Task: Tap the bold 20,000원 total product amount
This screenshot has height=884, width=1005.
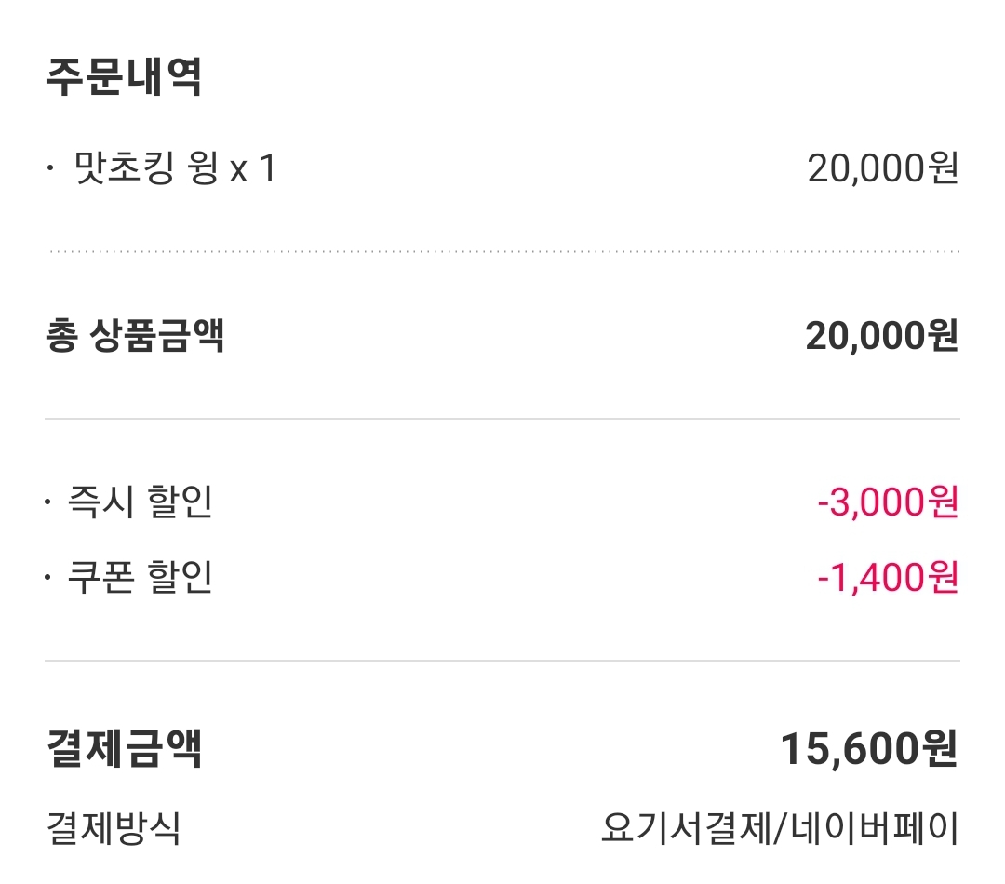Action: pyautogui.click(x=881, y=336)
